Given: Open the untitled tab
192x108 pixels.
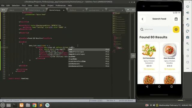Looking at the screenshot, I should click(112, 10).
